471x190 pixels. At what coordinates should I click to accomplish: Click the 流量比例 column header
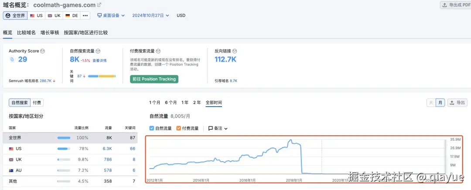click(x=81, y=128)
